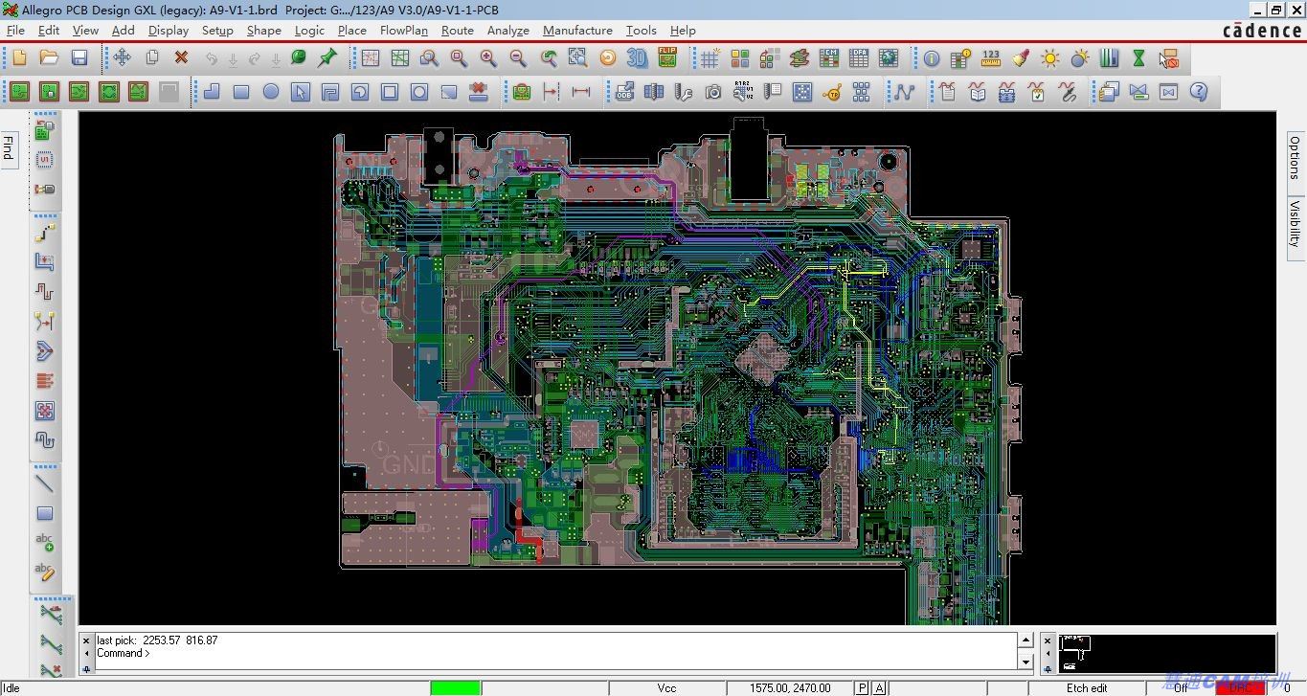This screenshot has height=696, width=1307.
Task: Click the green status indicator box
Action: (455, 687)
